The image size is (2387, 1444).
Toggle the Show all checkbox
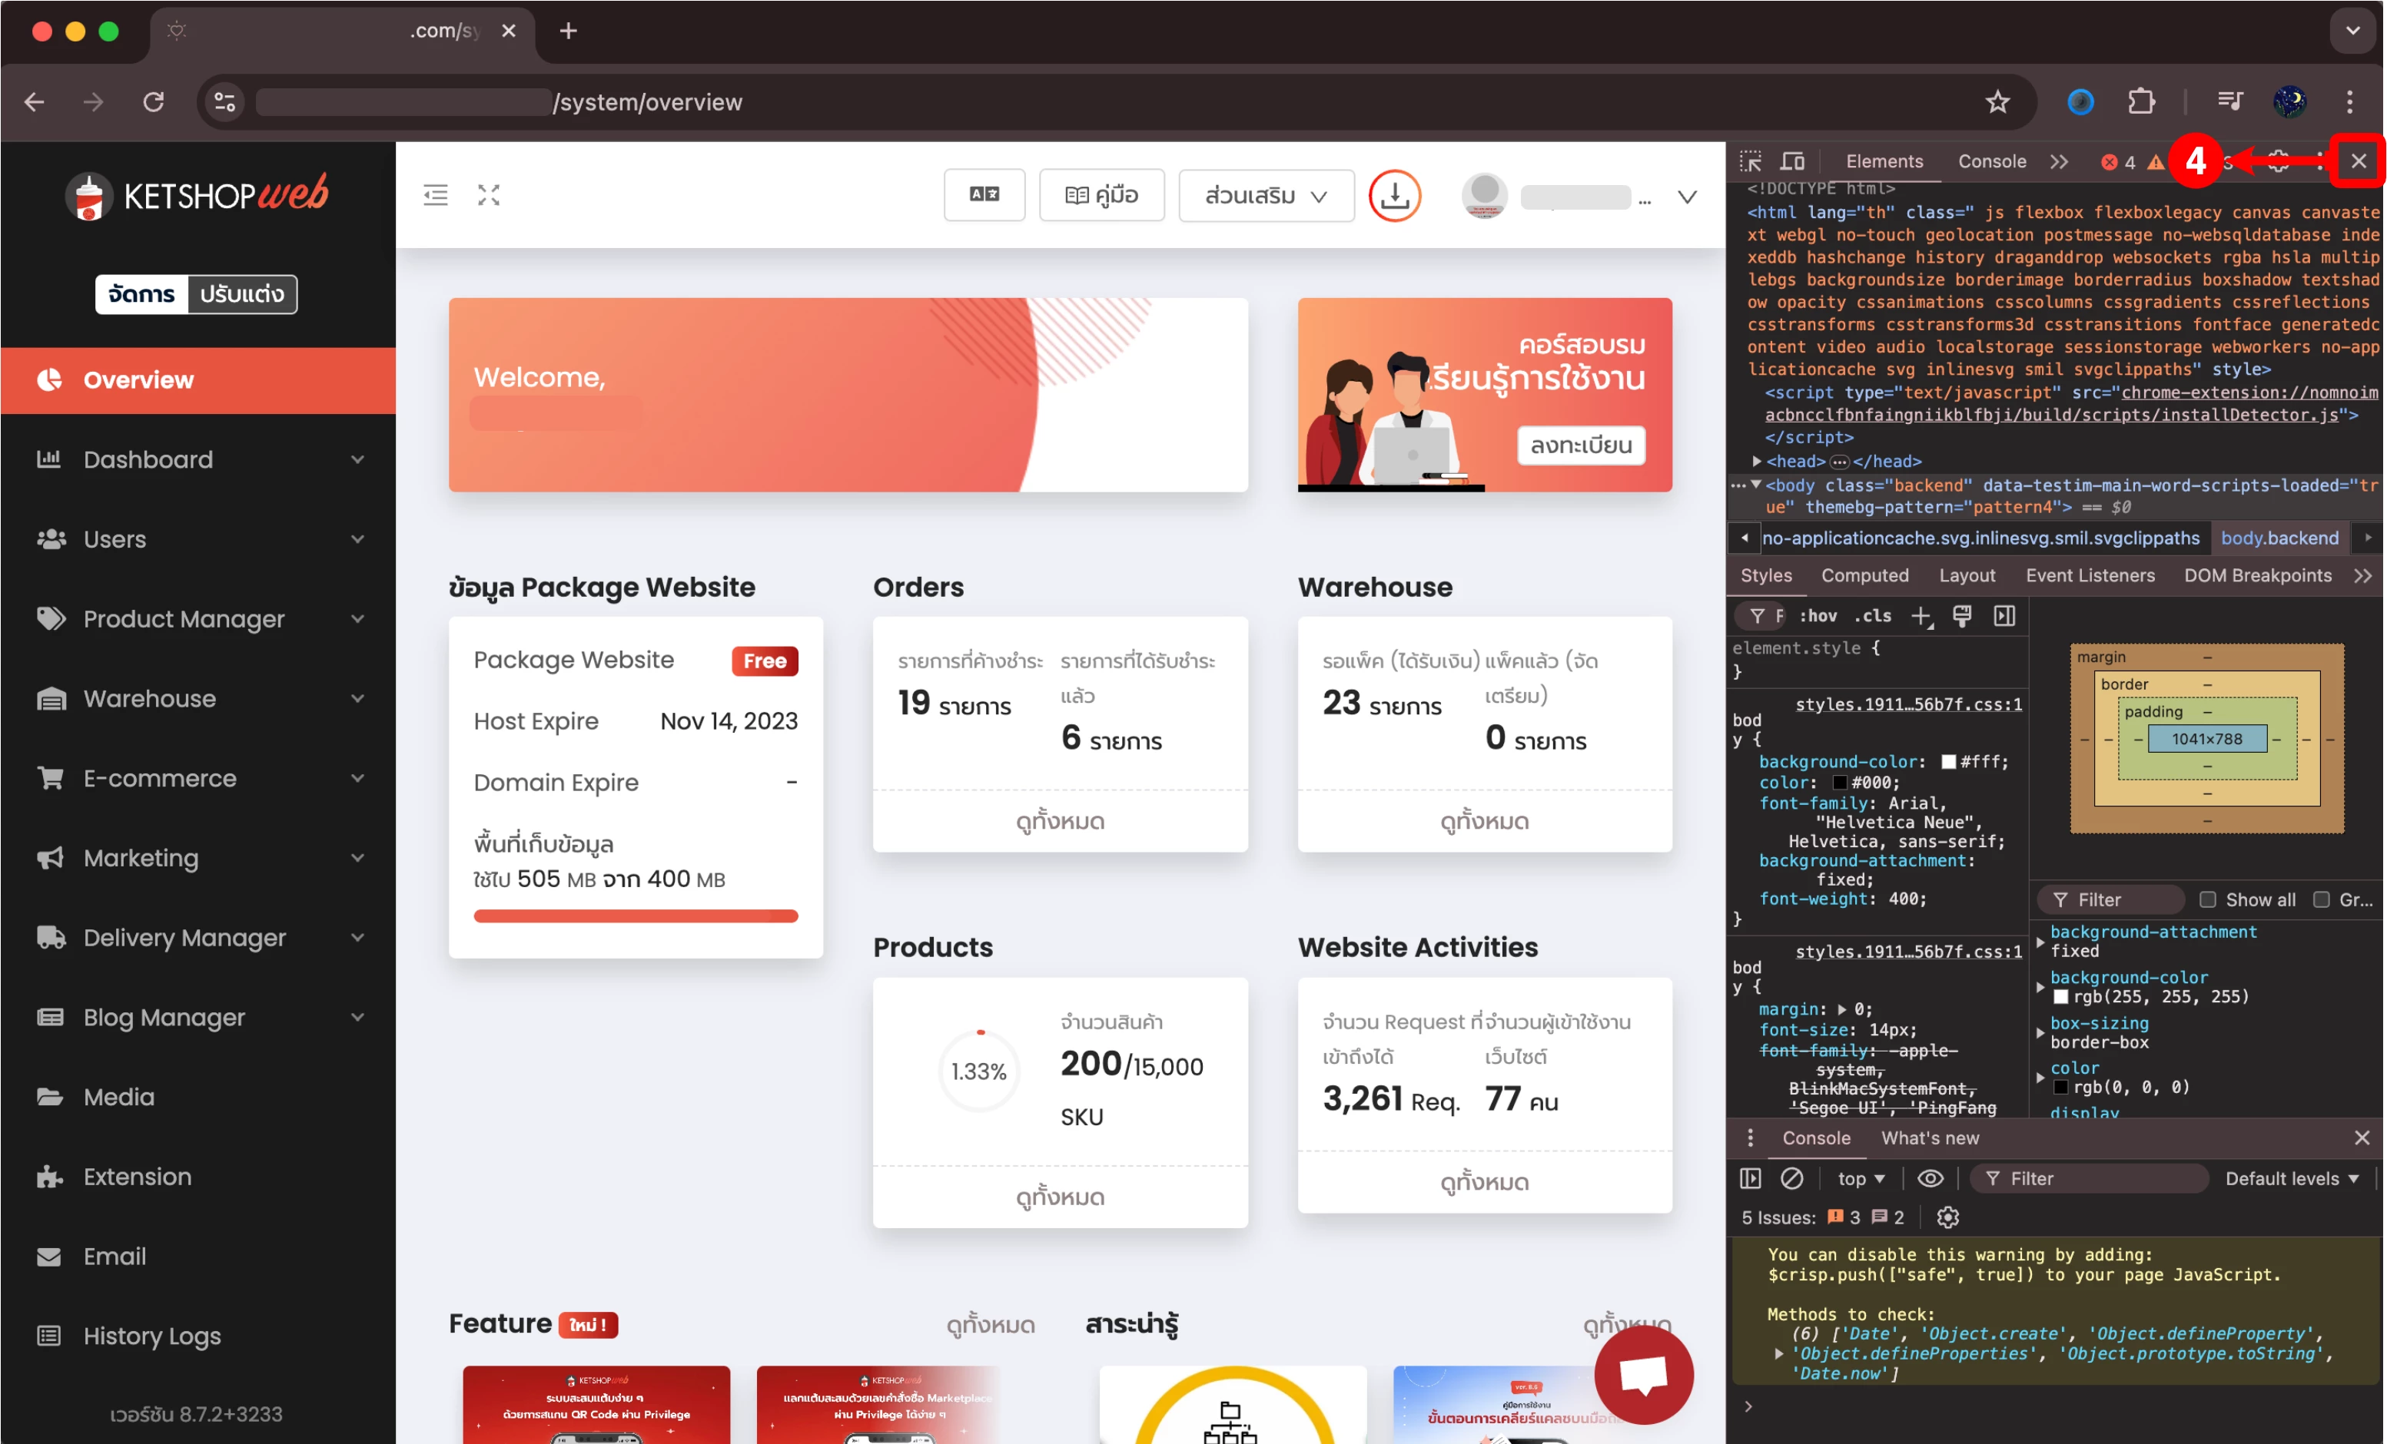pyautogui.click(x=2208, y=899)
